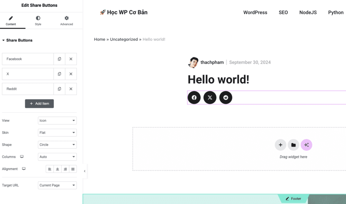This screenshot has width=346, height=204.
Task: Set alignment to center
Action: (x=57, y=169)
